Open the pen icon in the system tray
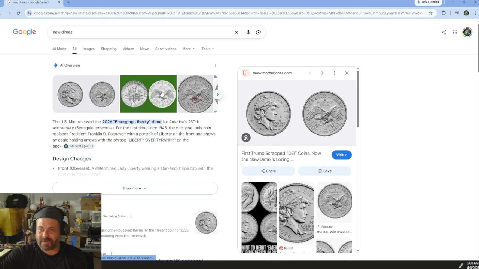Viewport: 479px width, 269px height. [x=461, y=265]
